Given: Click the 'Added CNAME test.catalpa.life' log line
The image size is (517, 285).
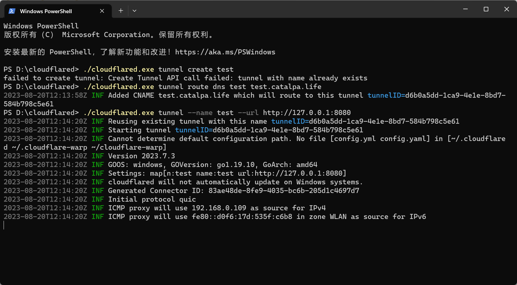Looking at the screenshot, I should coord(255,99).
